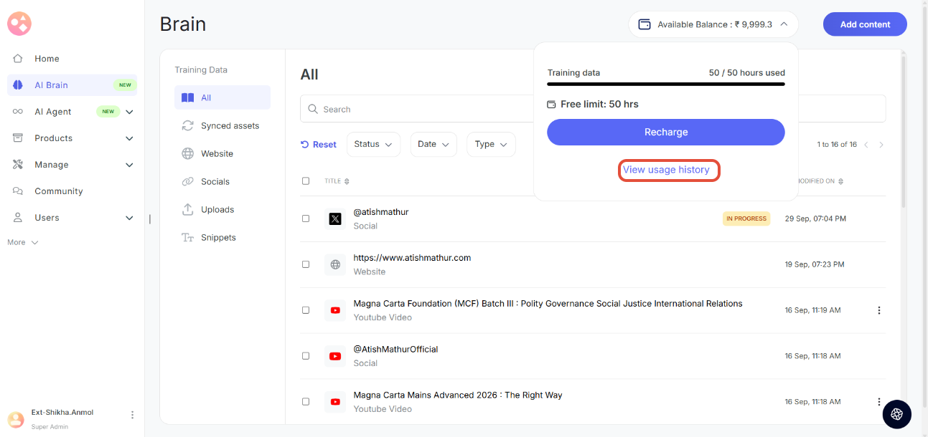The width and height of the screenshot is (928, 437).
Task: Click the X social icon for @atishmathur
Action: click(x=334, y=219)
